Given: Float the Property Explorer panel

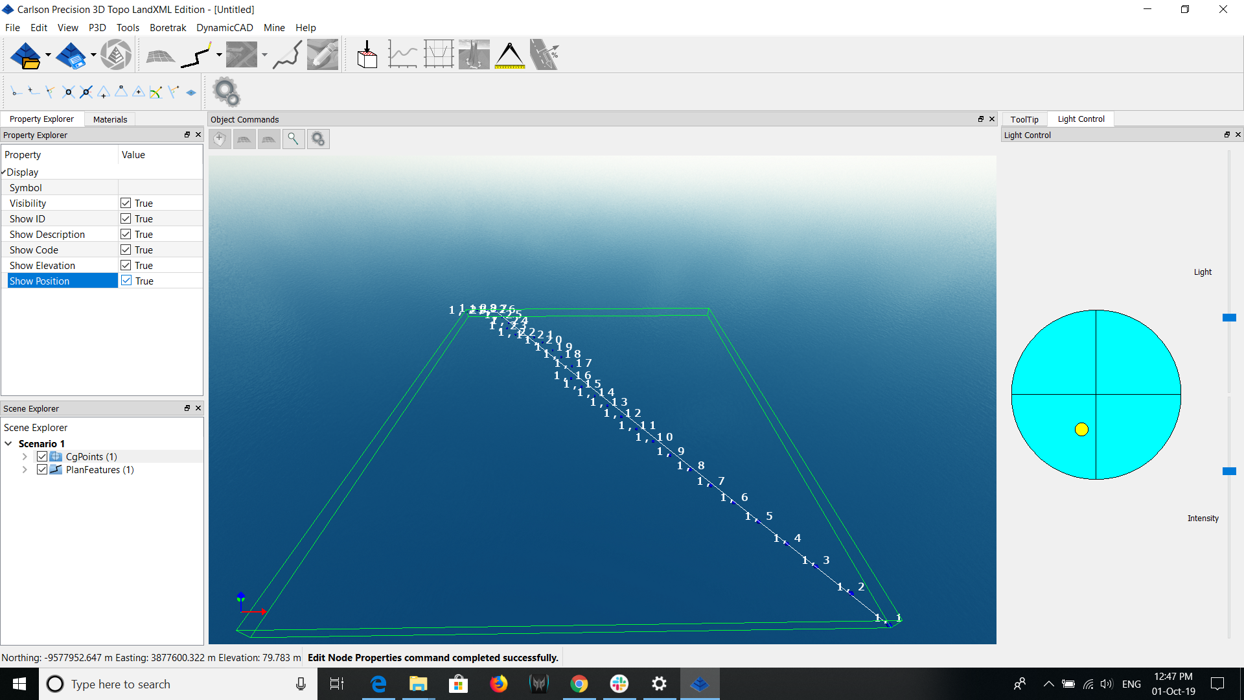Looking at the screenshot, I should (187, 135).
